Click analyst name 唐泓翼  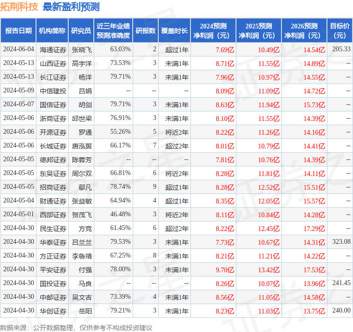tap(81, 146)
